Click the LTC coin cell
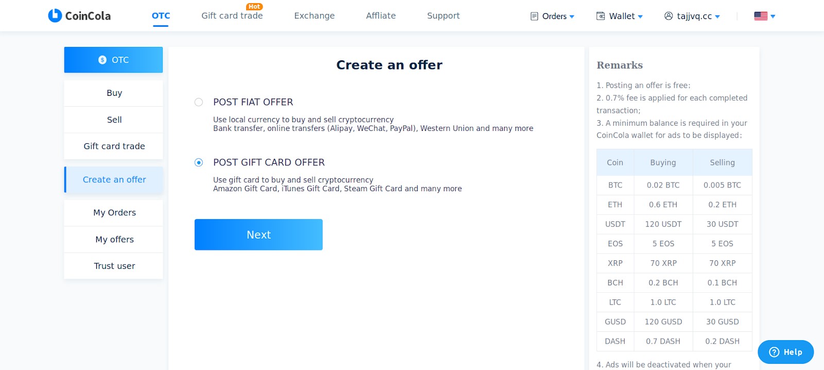Viewport: 824px width, 370px height. [x=615, y=302]
